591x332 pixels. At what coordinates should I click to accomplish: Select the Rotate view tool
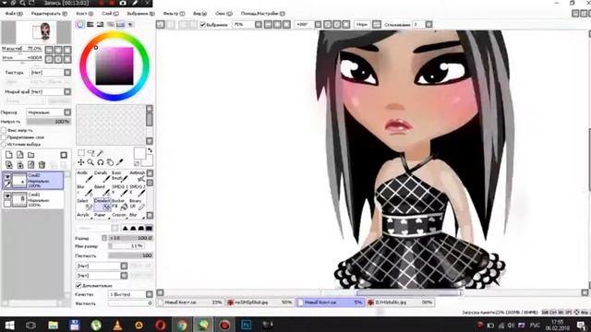(x=101, y=162)
